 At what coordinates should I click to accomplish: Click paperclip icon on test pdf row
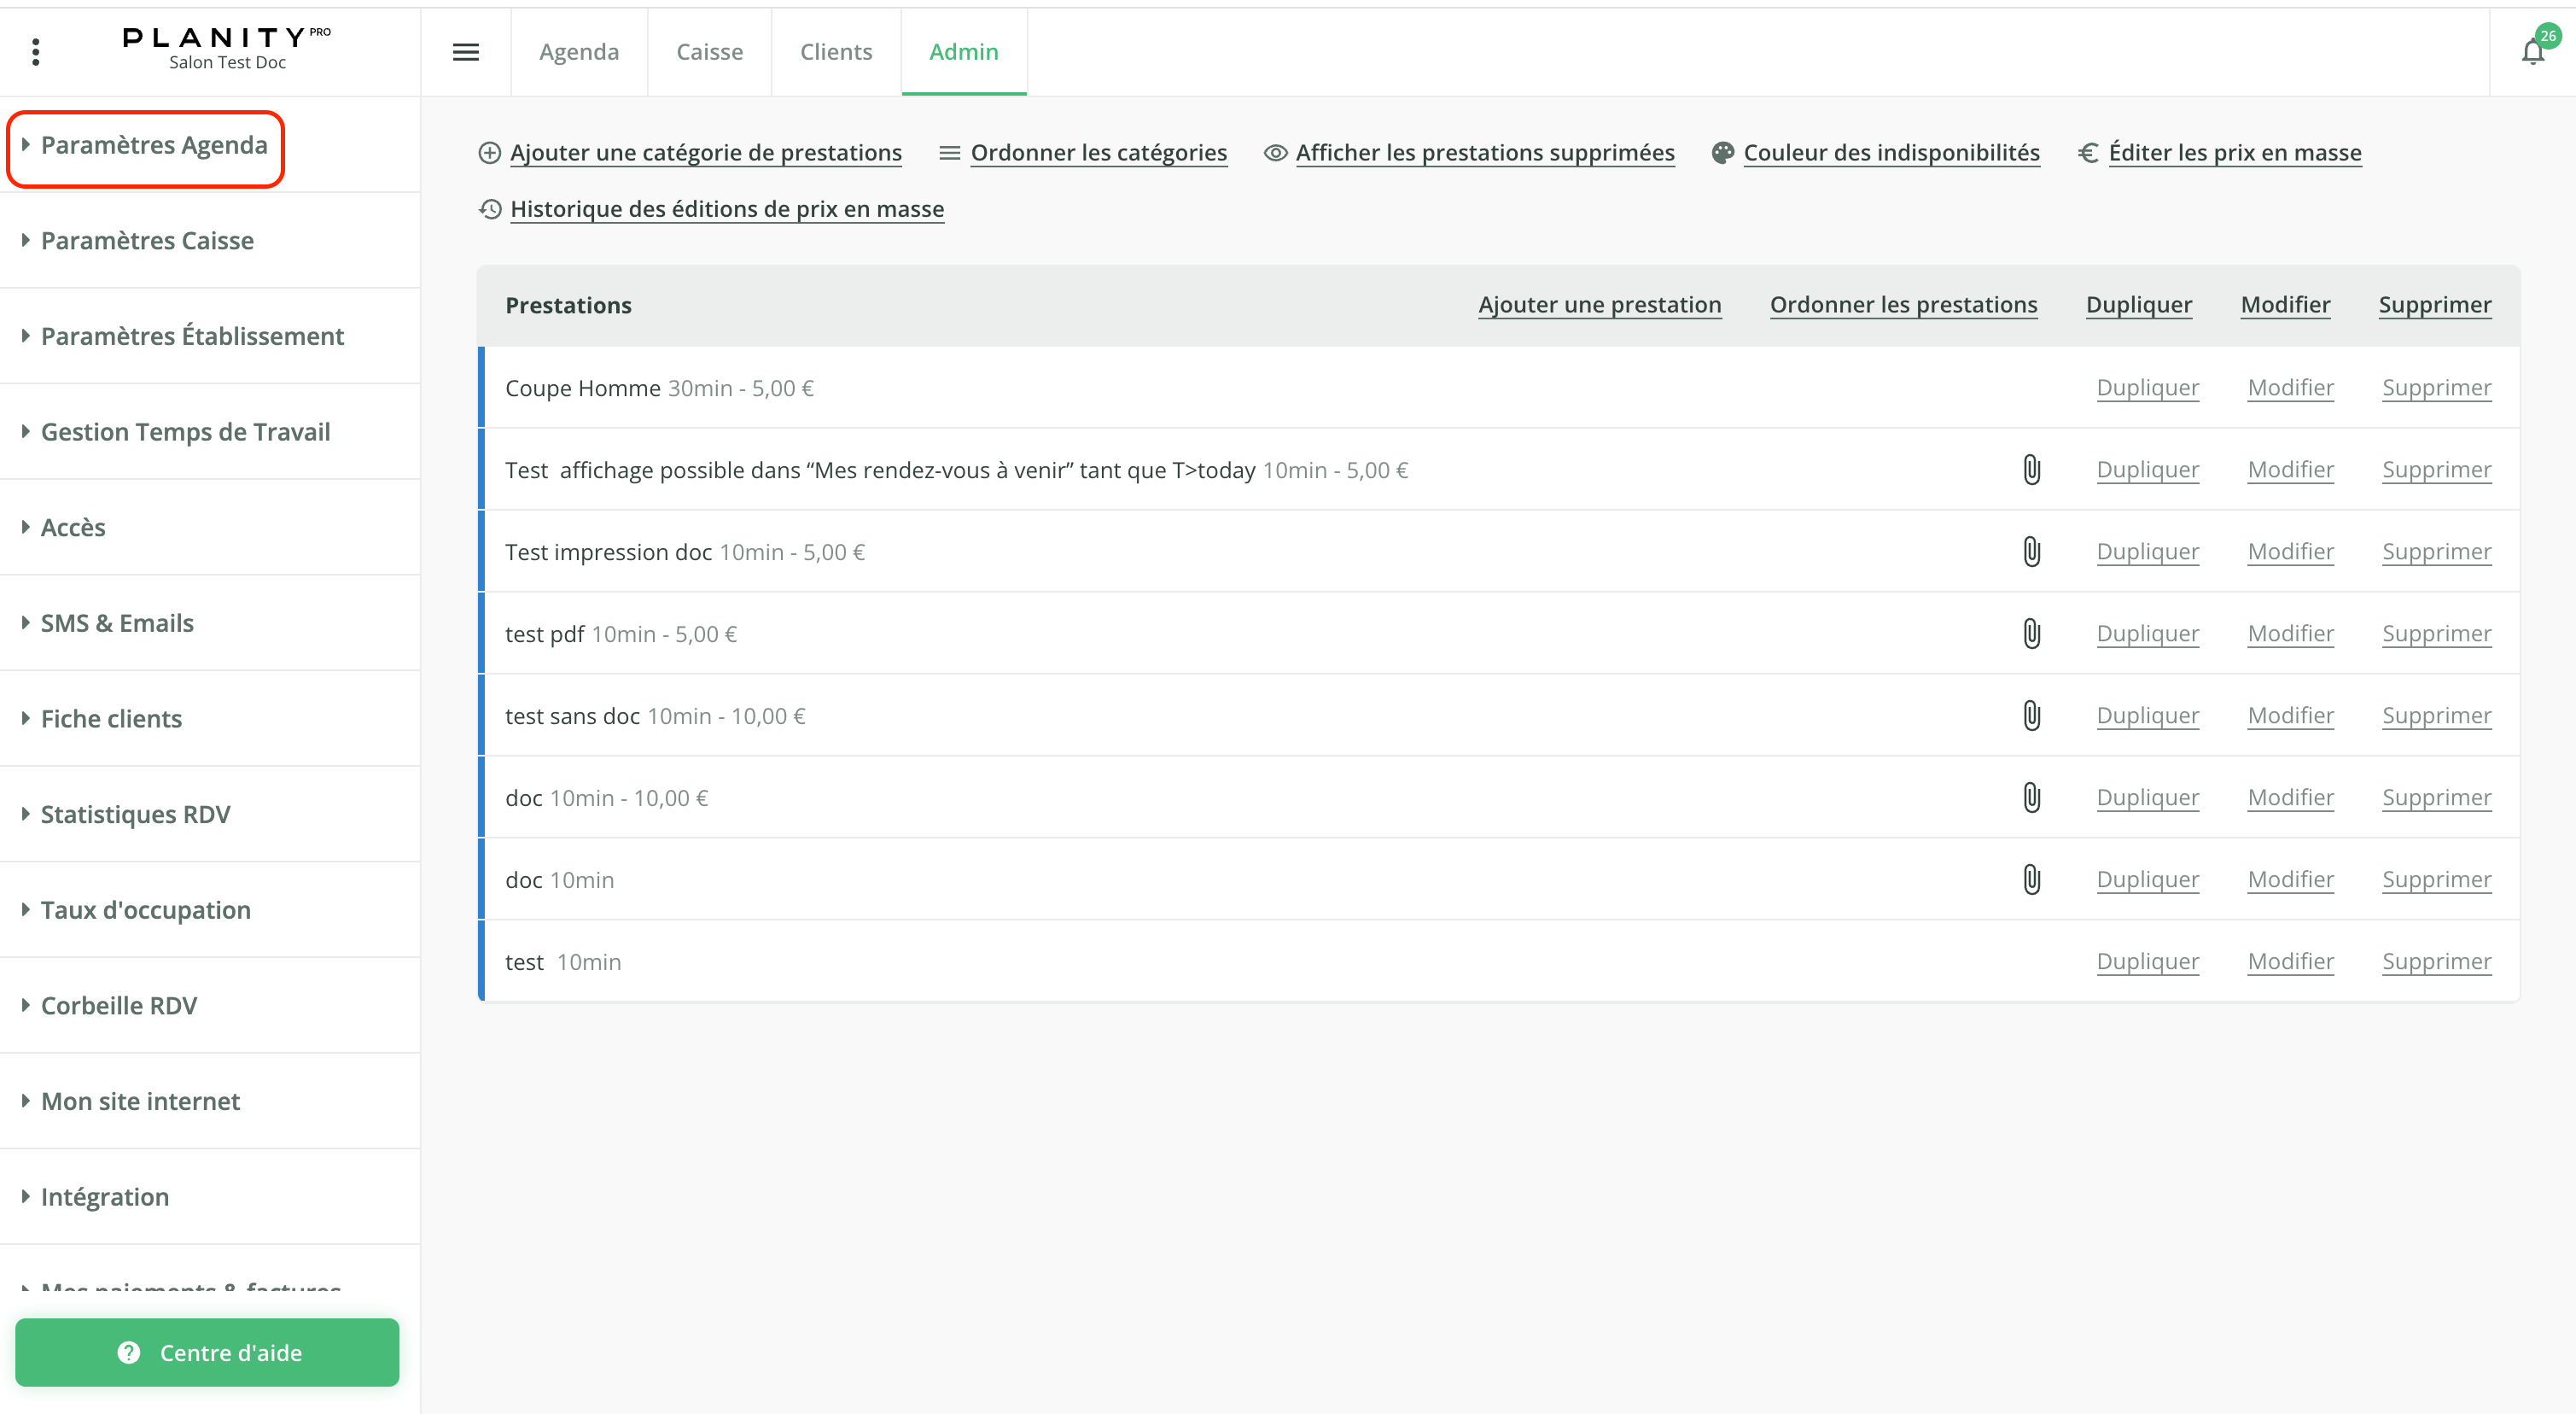click(x=2031, y=634)
